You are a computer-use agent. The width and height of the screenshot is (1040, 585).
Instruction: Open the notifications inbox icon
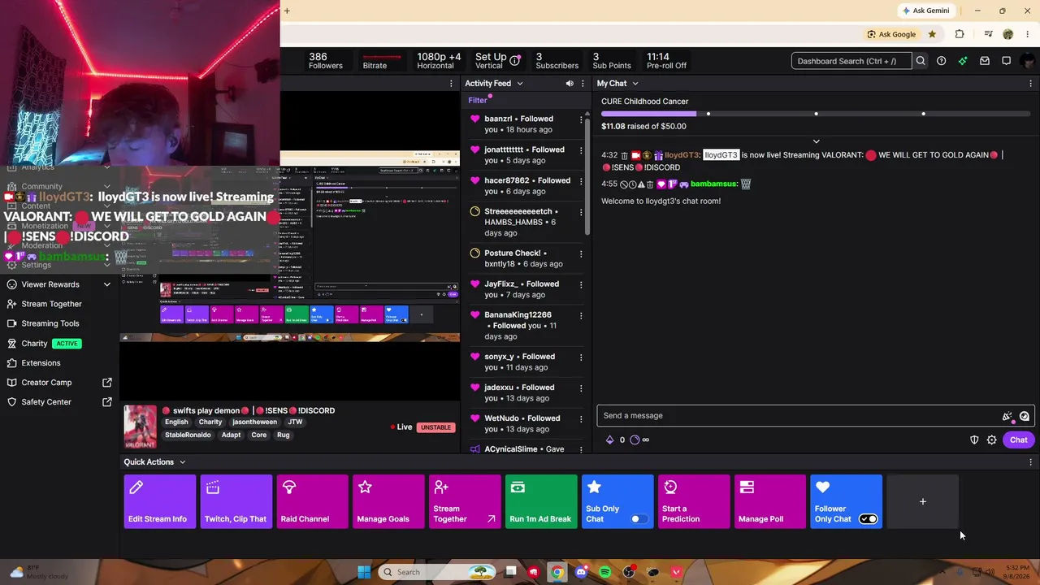985,61
